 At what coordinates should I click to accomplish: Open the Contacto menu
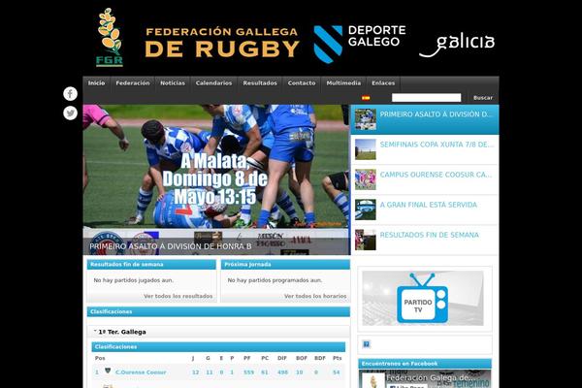(302, 83)
